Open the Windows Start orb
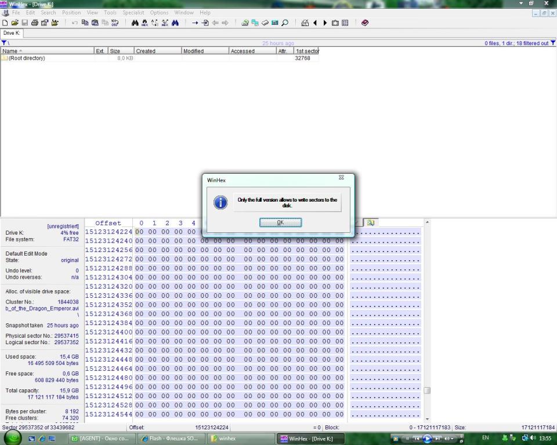 (13, 439)
